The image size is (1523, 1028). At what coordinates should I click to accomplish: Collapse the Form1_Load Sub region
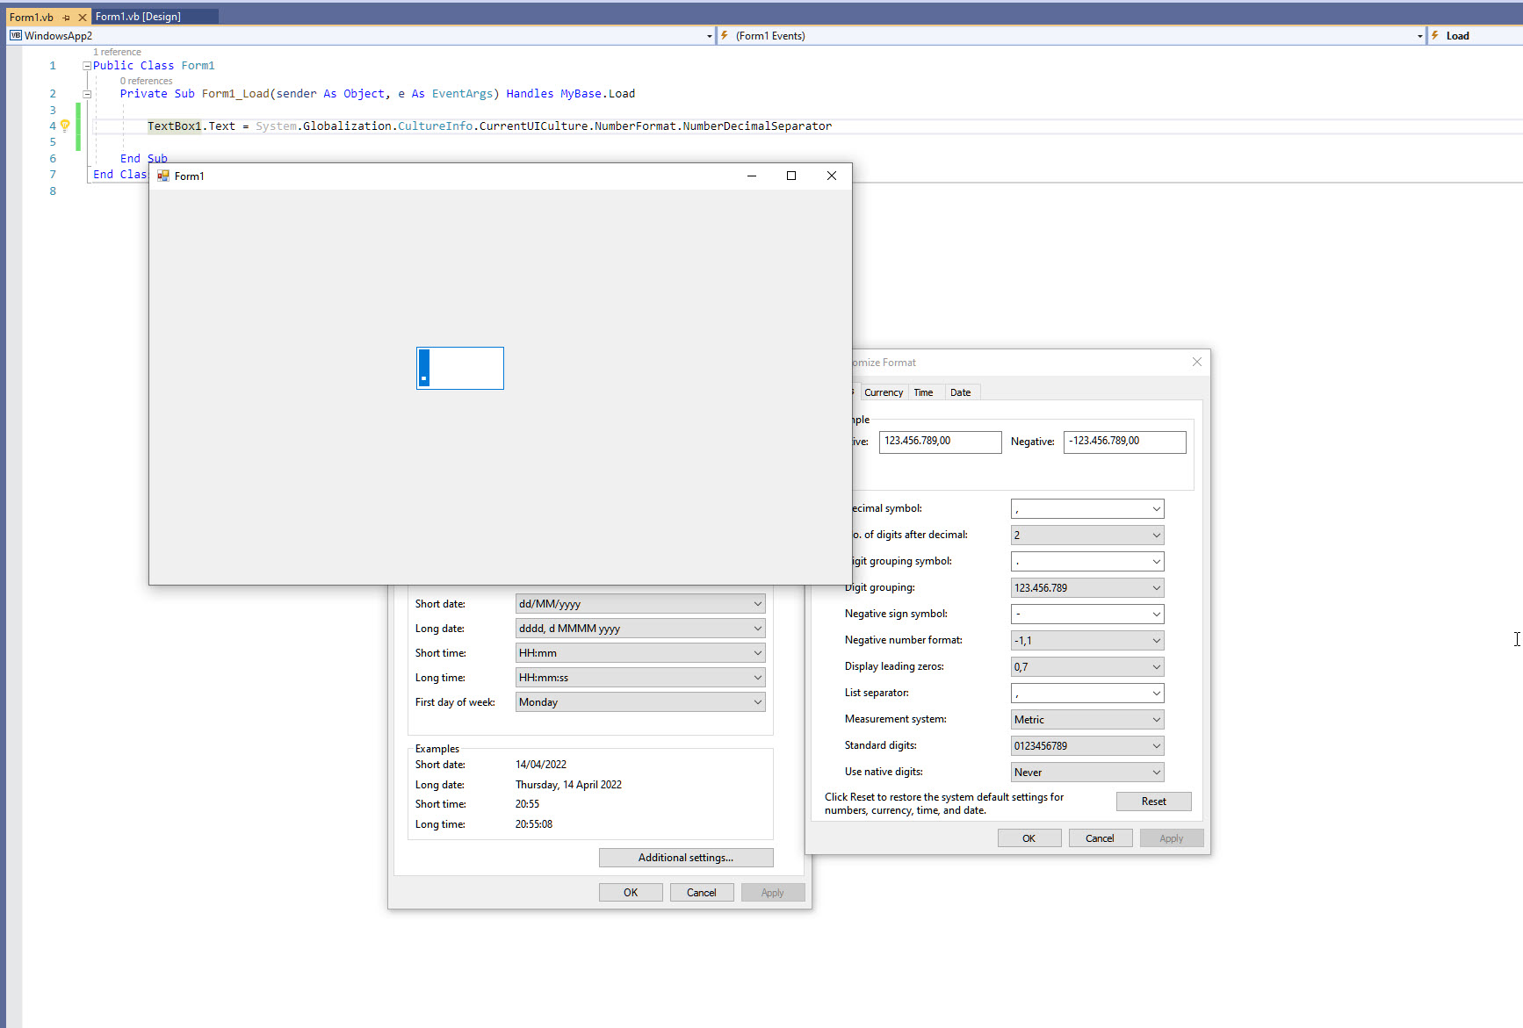(x=87, y=94)
